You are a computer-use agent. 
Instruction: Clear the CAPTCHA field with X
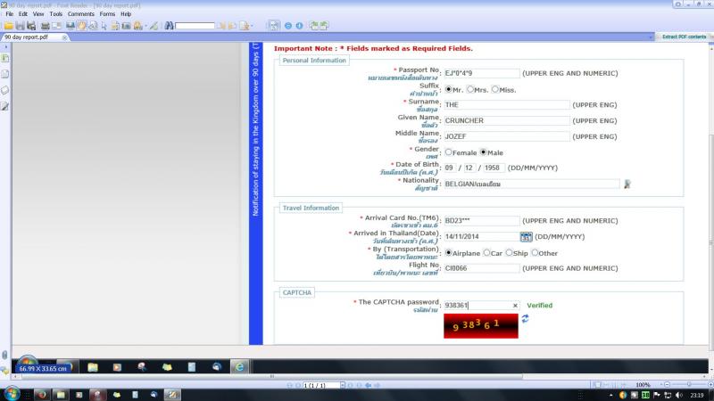point(515,306)
